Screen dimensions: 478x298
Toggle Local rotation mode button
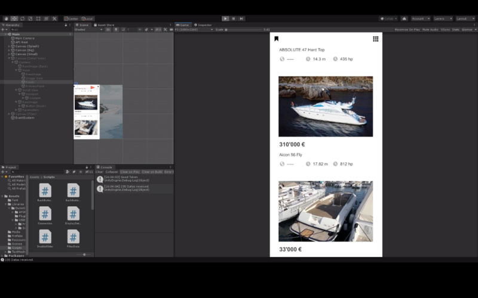[87, 18]
